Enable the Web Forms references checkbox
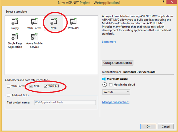The width and height of the screenshot is (178, 132). click(9, 86)
